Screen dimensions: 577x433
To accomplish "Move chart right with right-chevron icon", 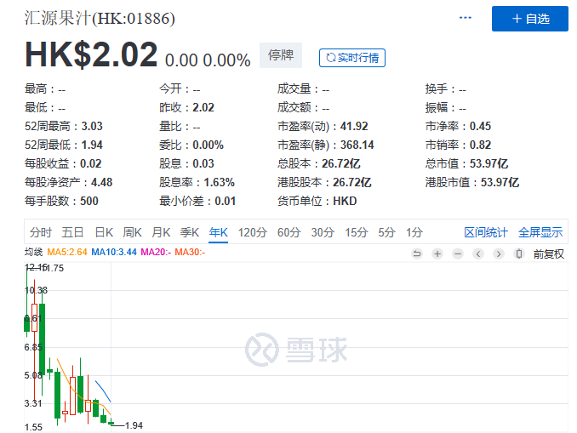I will 498,254.
